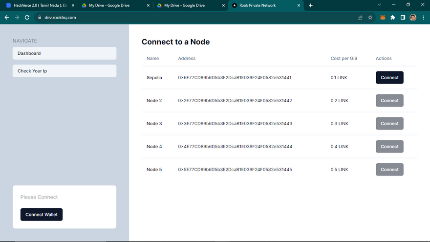430x242 pixels.
Task: Open the Chrome three-dot menu
Action: coord(423,17)
